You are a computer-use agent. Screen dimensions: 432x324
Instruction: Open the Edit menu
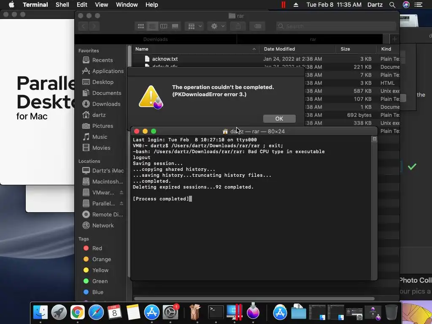tap(82, 5)
